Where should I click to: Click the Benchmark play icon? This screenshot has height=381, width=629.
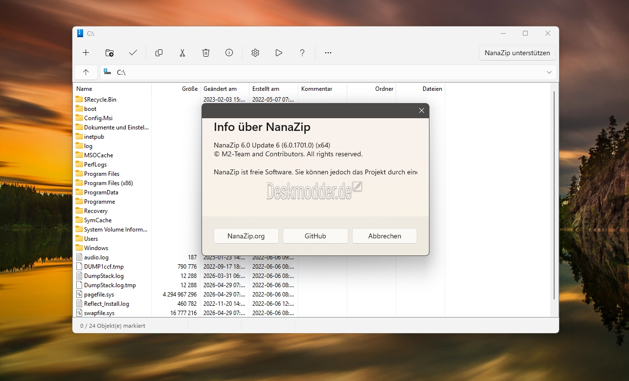(279, 53)
